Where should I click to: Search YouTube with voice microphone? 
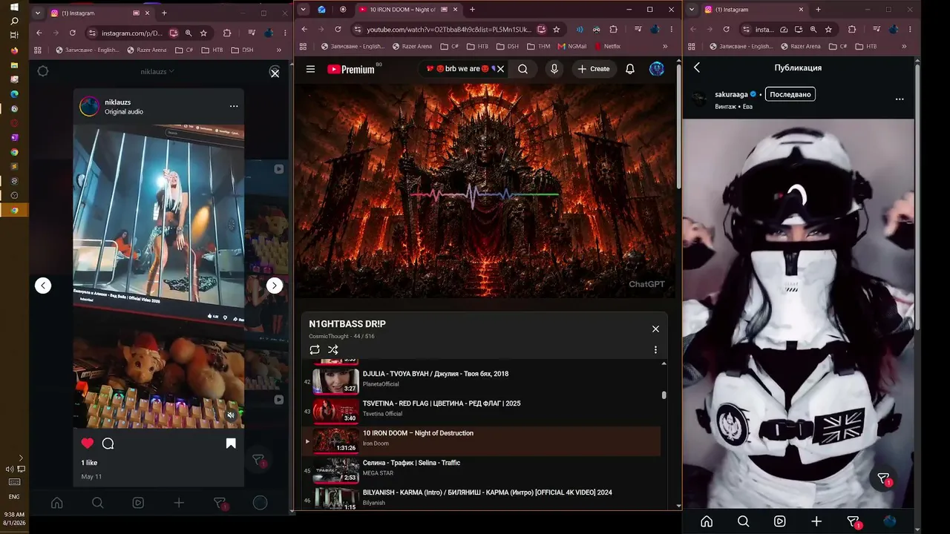554,69
